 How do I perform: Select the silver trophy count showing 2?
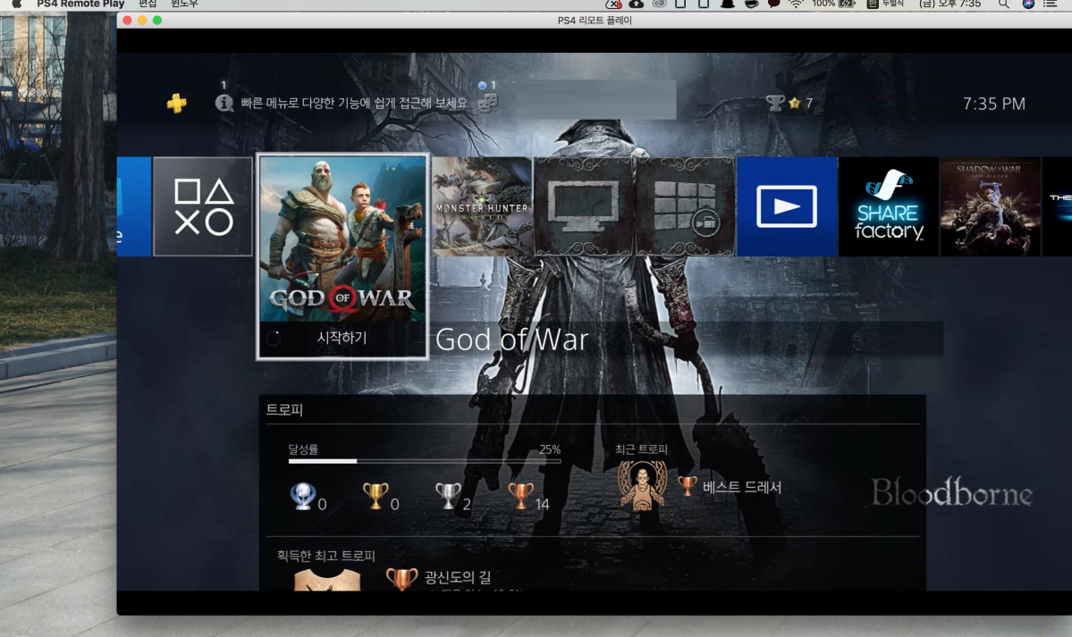453,498
